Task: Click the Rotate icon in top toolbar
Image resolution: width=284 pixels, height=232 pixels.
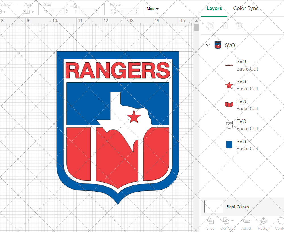Action: tap(113, 11)
